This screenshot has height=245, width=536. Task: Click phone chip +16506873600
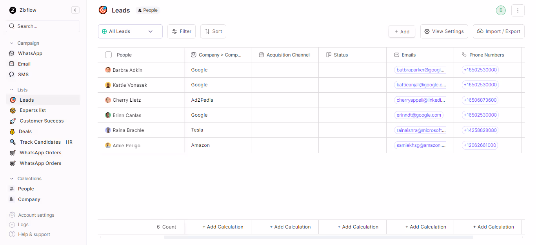click(480, 100)
